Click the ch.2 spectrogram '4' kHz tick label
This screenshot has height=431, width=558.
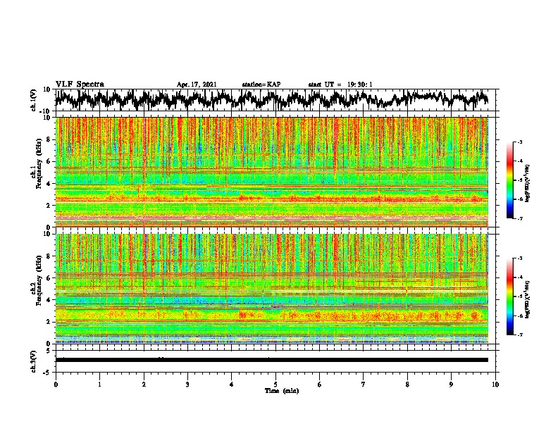click(x=49, y=300)
